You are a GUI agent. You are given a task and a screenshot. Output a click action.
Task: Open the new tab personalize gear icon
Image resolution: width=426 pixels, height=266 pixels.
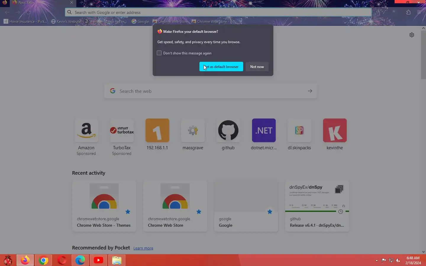click(x=412, y=35)
